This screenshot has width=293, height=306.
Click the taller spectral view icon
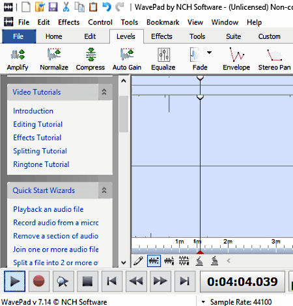click(214, 261)
